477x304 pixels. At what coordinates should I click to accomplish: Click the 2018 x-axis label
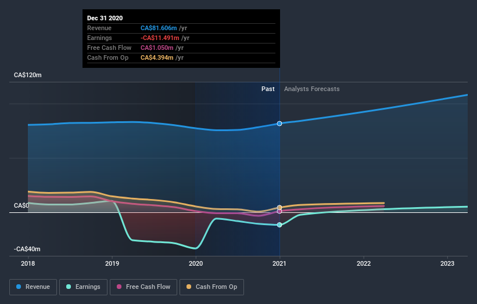pyautogui.click(x=28, y=263)
